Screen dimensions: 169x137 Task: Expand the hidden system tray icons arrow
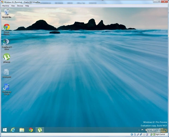pyautogui.click(x=138, y=130)
